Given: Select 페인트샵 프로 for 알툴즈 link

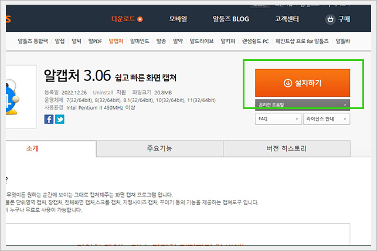Looking at the screenshot, I should pos(302,41).
